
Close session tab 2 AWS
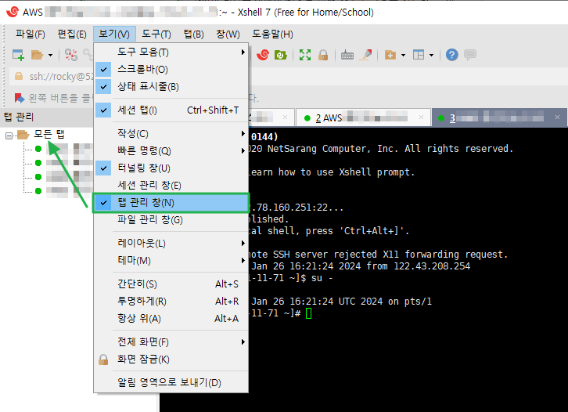click(421, 117)
